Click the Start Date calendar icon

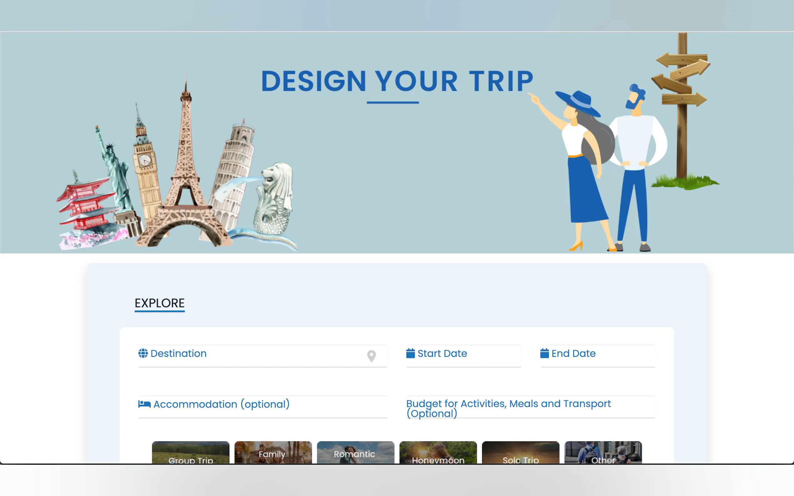click(410, 353)
